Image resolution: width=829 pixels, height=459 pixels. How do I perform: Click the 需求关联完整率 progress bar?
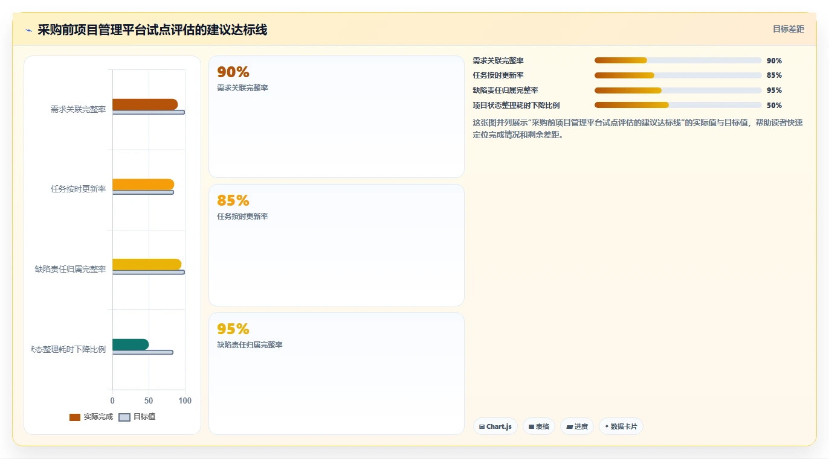pyautogui.click(x=678, y=60)
